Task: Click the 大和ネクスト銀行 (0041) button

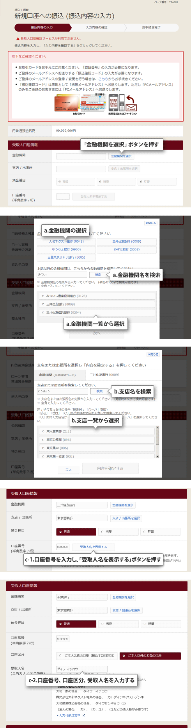Action: coord(66,241)
